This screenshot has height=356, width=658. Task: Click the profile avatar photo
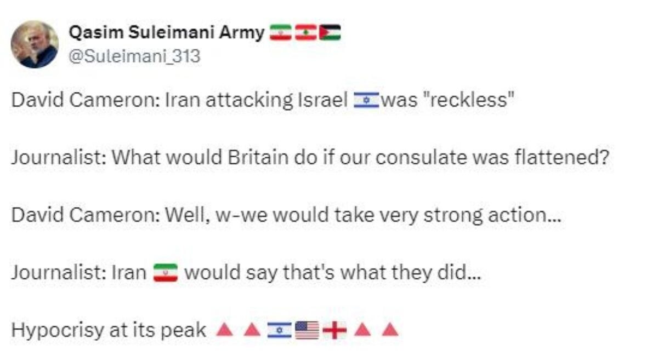click(35, 44)
